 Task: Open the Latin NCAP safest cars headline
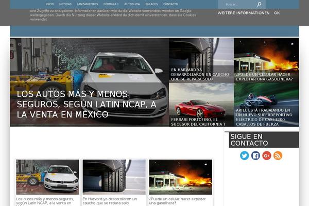(x=87, y=104)
